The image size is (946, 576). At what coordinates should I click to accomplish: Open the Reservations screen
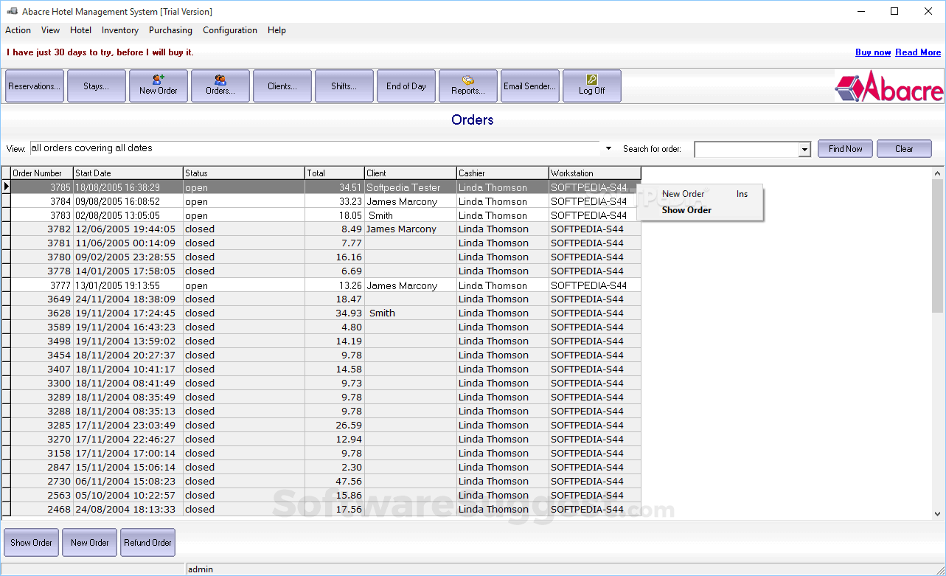point(34,86)
